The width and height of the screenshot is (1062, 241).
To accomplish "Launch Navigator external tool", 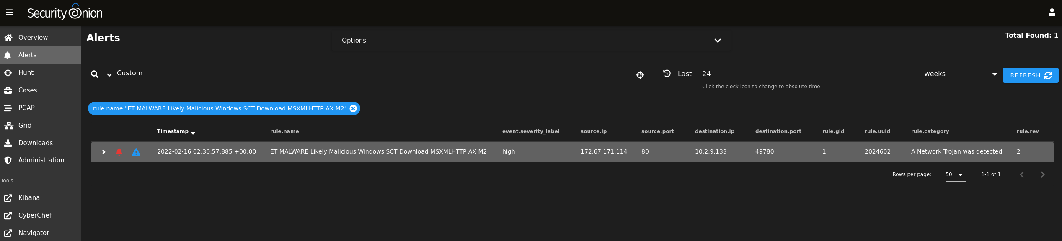I will click(x=41, y=233).
